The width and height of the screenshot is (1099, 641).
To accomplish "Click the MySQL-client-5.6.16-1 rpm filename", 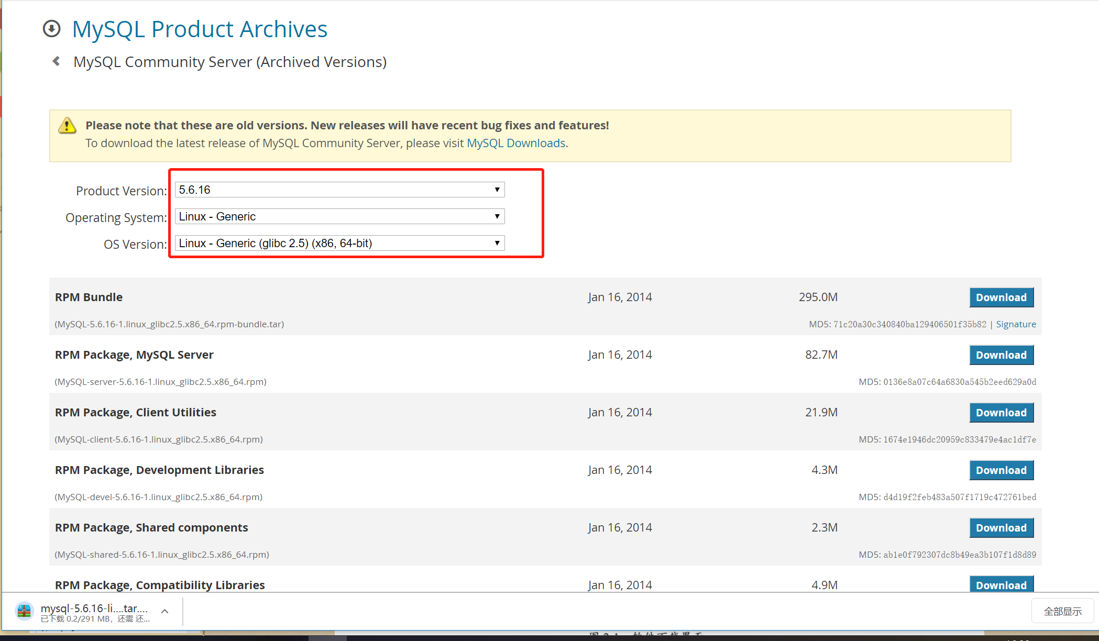I will 159,439.
